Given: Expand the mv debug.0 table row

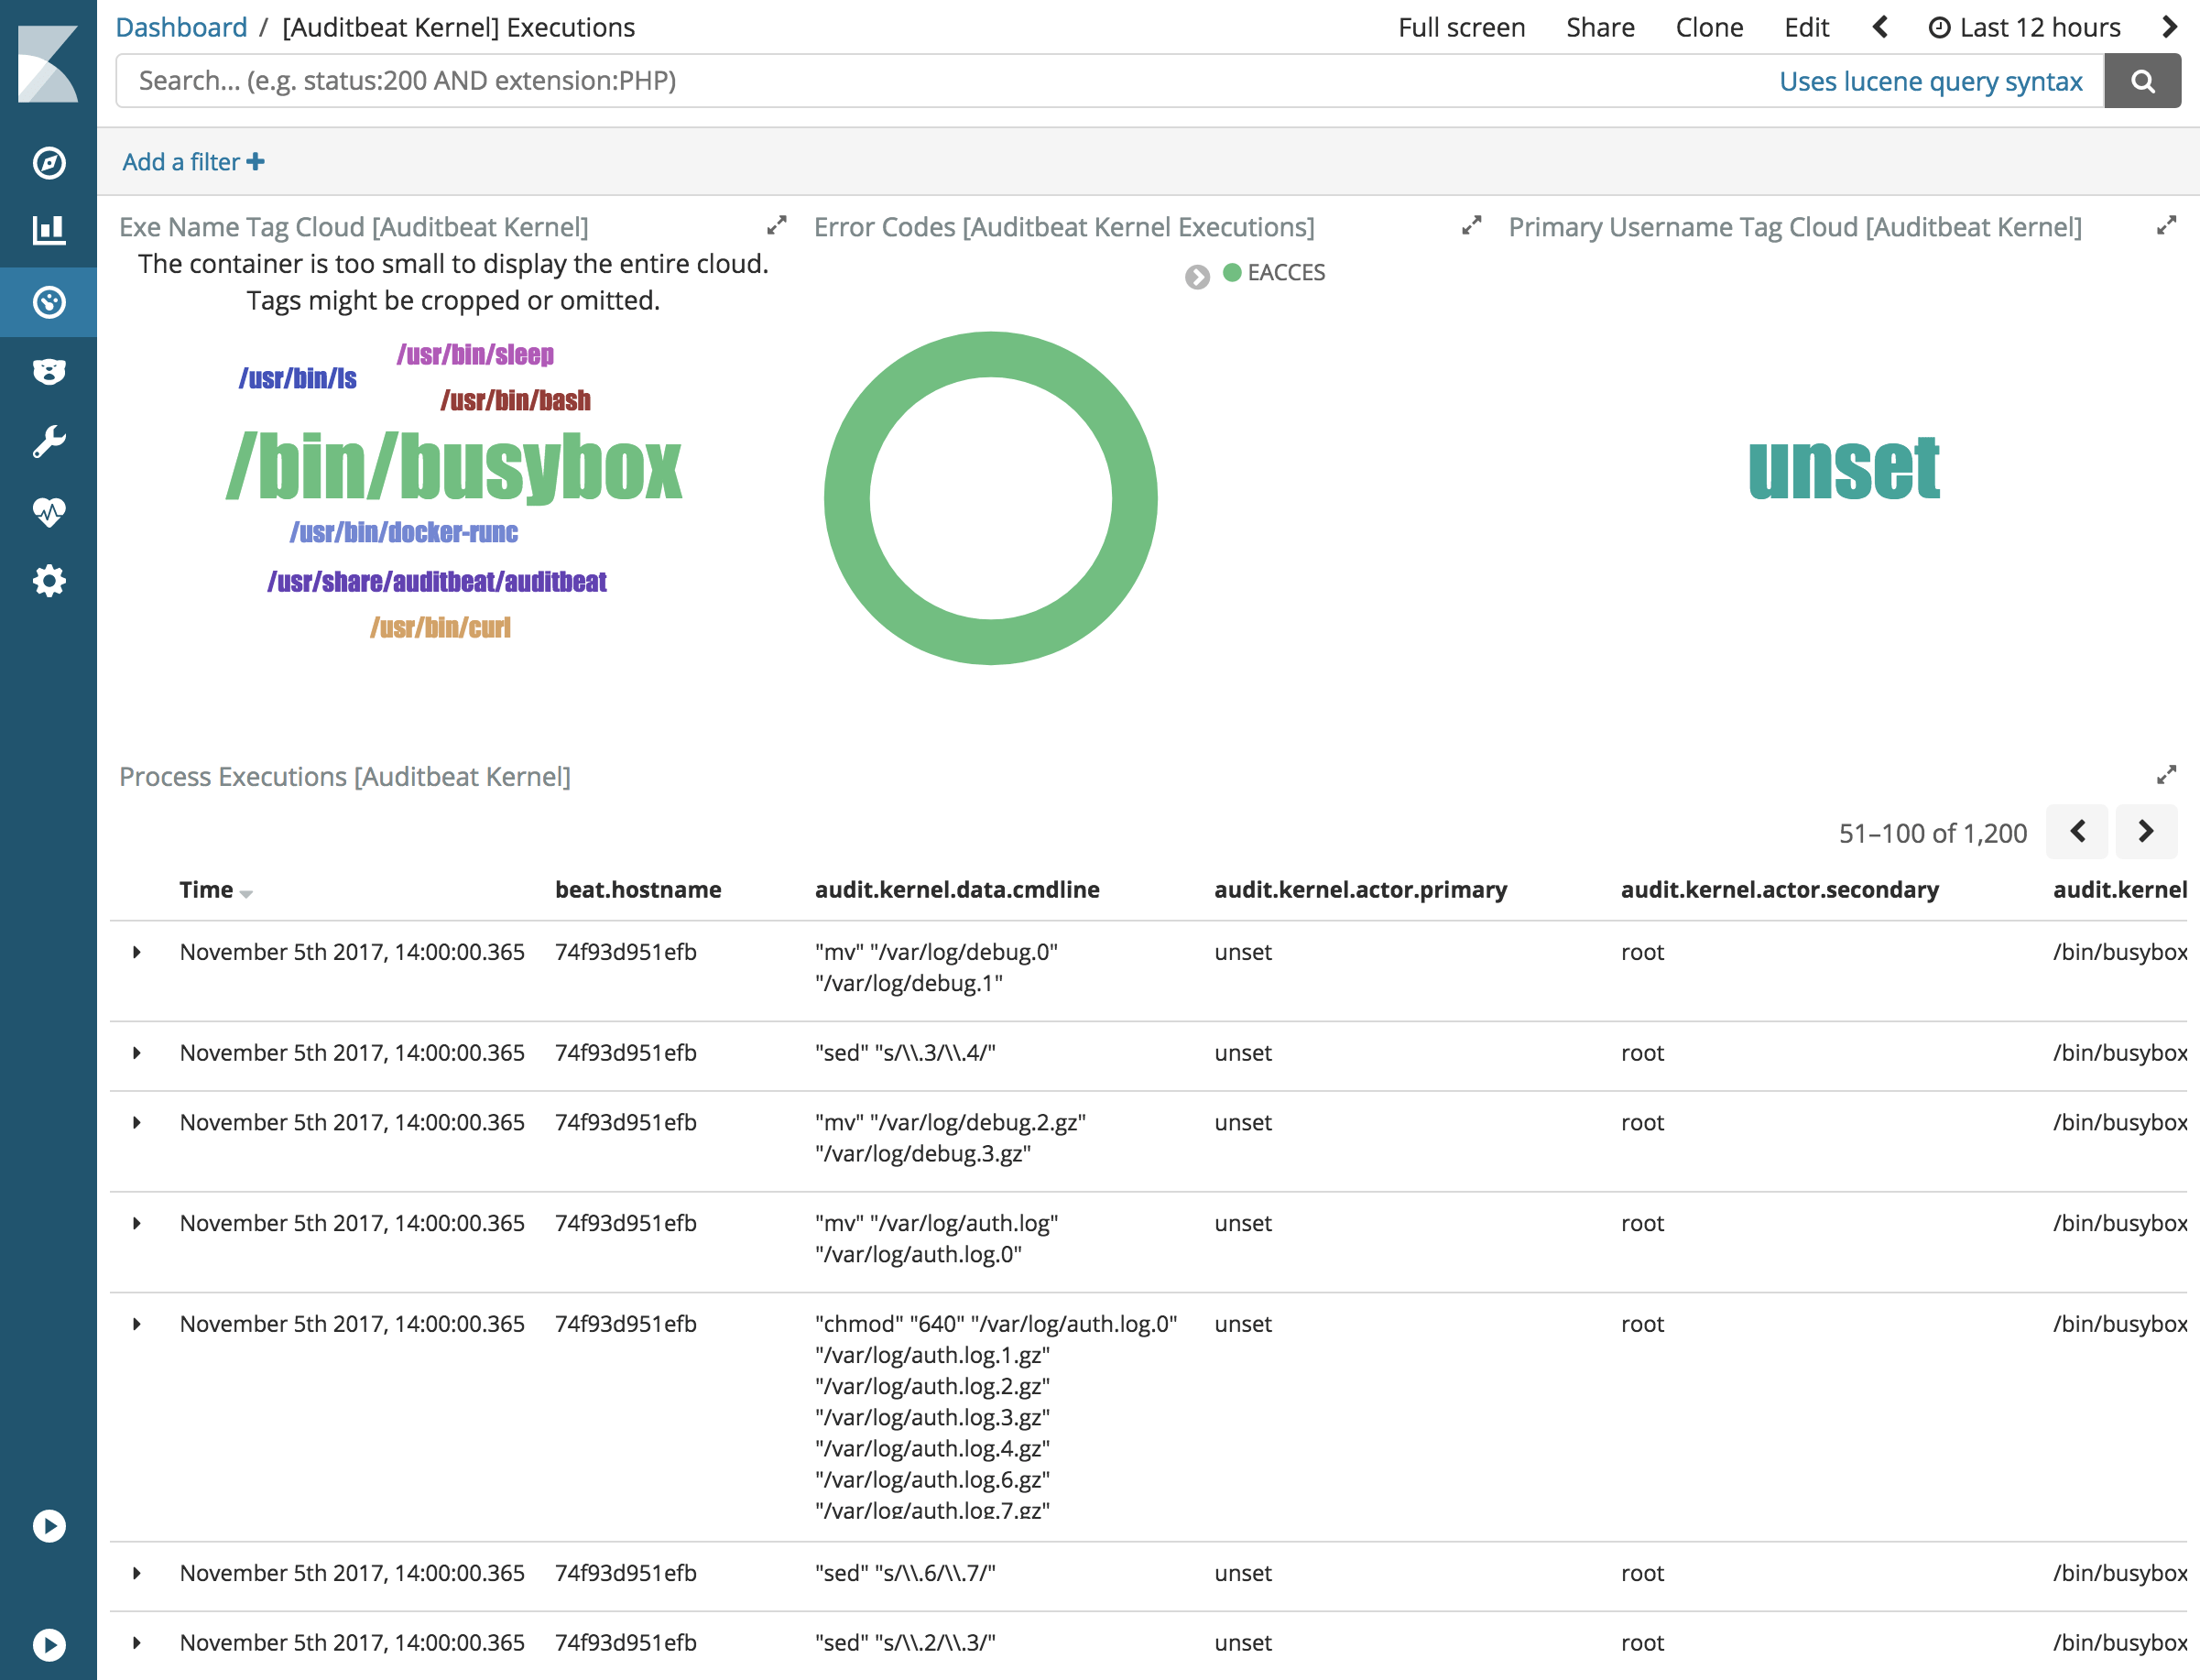Looking at the screenshot, I should point(137,952).
